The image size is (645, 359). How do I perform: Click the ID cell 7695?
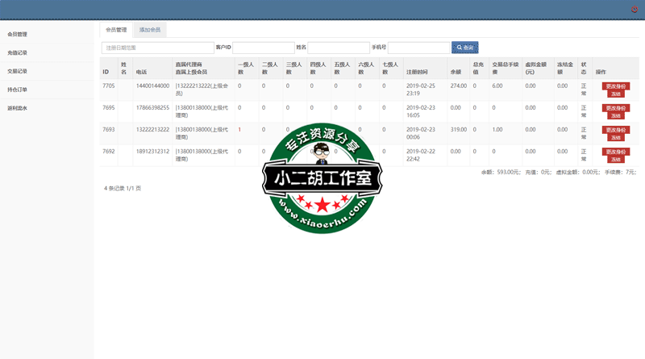pos(109,107)
